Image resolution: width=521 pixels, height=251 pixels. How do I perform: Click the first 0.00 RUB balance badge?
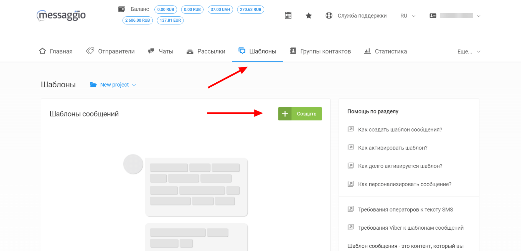166,9
